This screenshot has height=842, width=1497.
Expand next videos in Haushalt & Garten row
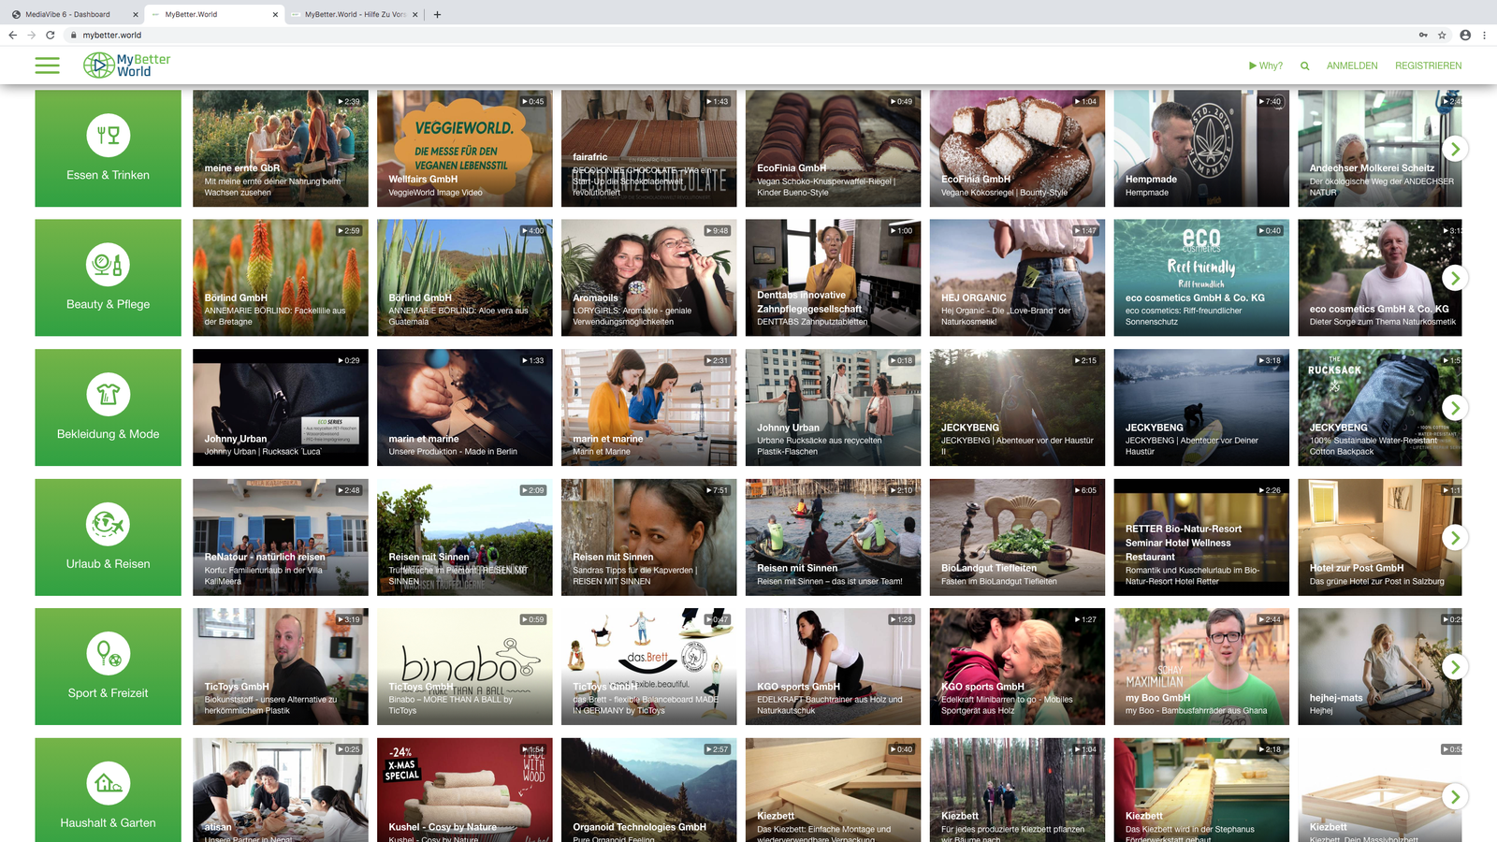click(x=1454, y=796)
